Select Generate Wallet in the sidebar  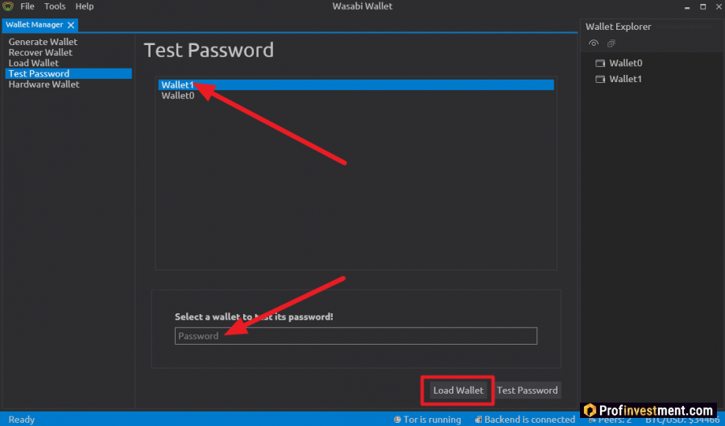[43, 42]
